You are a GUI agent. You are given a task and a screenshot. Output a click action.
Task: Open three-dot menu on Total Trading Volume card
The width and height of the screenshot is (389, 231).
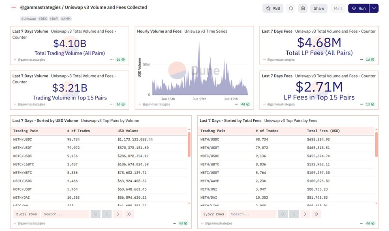click(x=112, y=59)
